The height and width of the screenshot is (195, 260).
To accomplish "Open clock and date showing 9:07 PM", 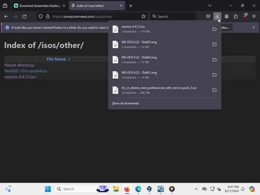I will (232, 189).
